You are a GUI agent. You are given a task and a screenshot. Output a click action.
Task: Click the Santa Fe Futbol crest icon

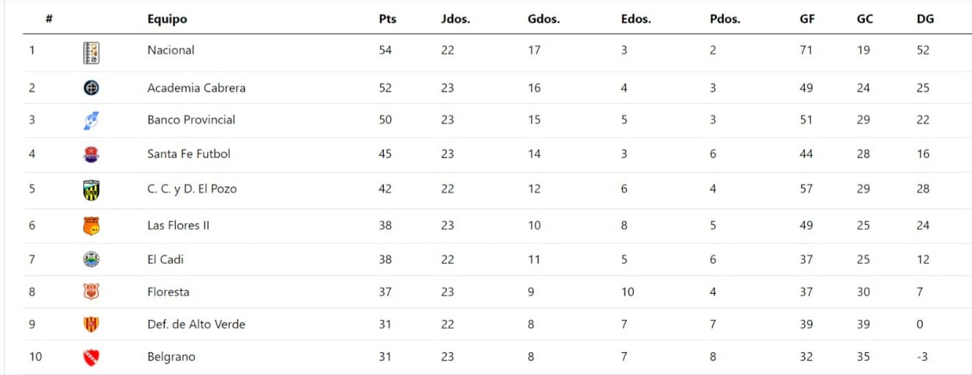tap(92, 155)
